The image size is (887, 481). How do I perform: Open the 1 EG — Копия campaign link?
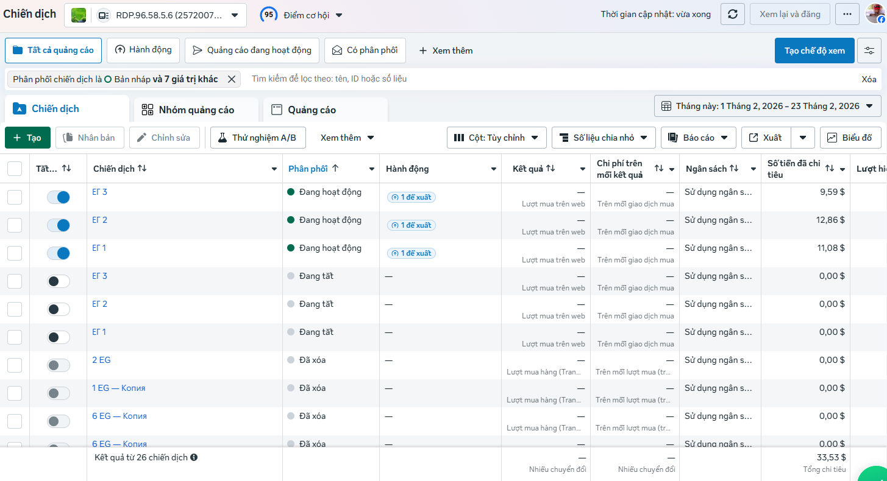119,388
